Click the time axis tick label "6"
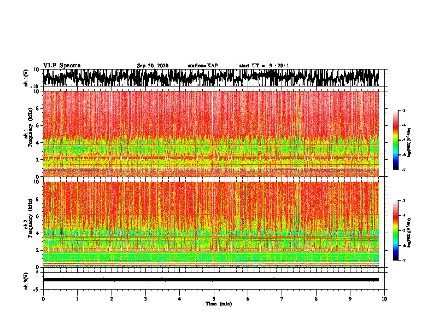 pos(248,299)
